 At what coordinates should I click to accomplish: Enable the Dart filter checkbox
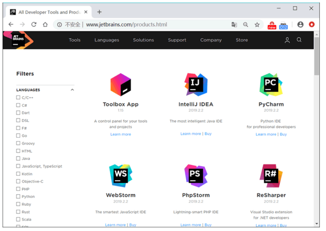(18, 112)
